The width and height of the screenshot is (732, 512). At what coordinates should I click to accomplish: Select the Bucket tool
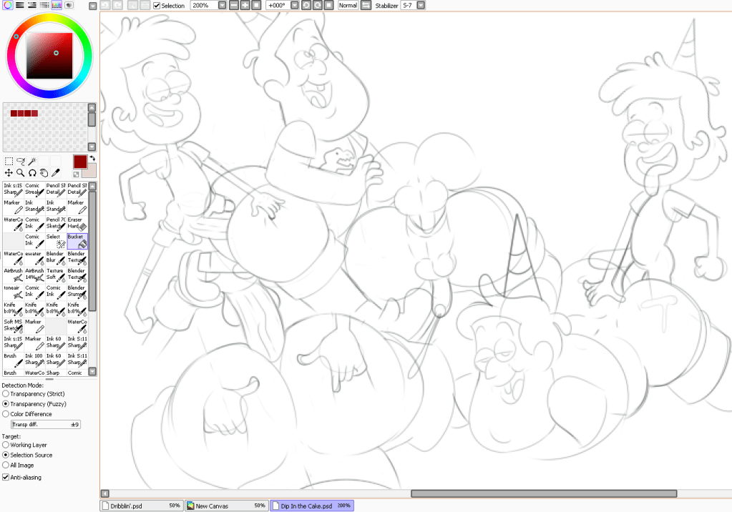(x=78, y=241)
